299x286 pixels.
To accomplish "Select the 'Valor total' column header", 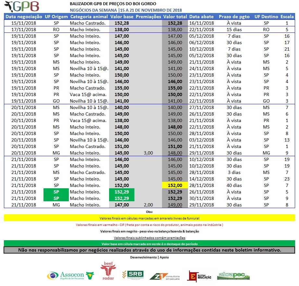I will coord(175,17).
